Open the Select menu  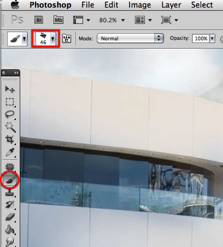(x=202, y=5)
